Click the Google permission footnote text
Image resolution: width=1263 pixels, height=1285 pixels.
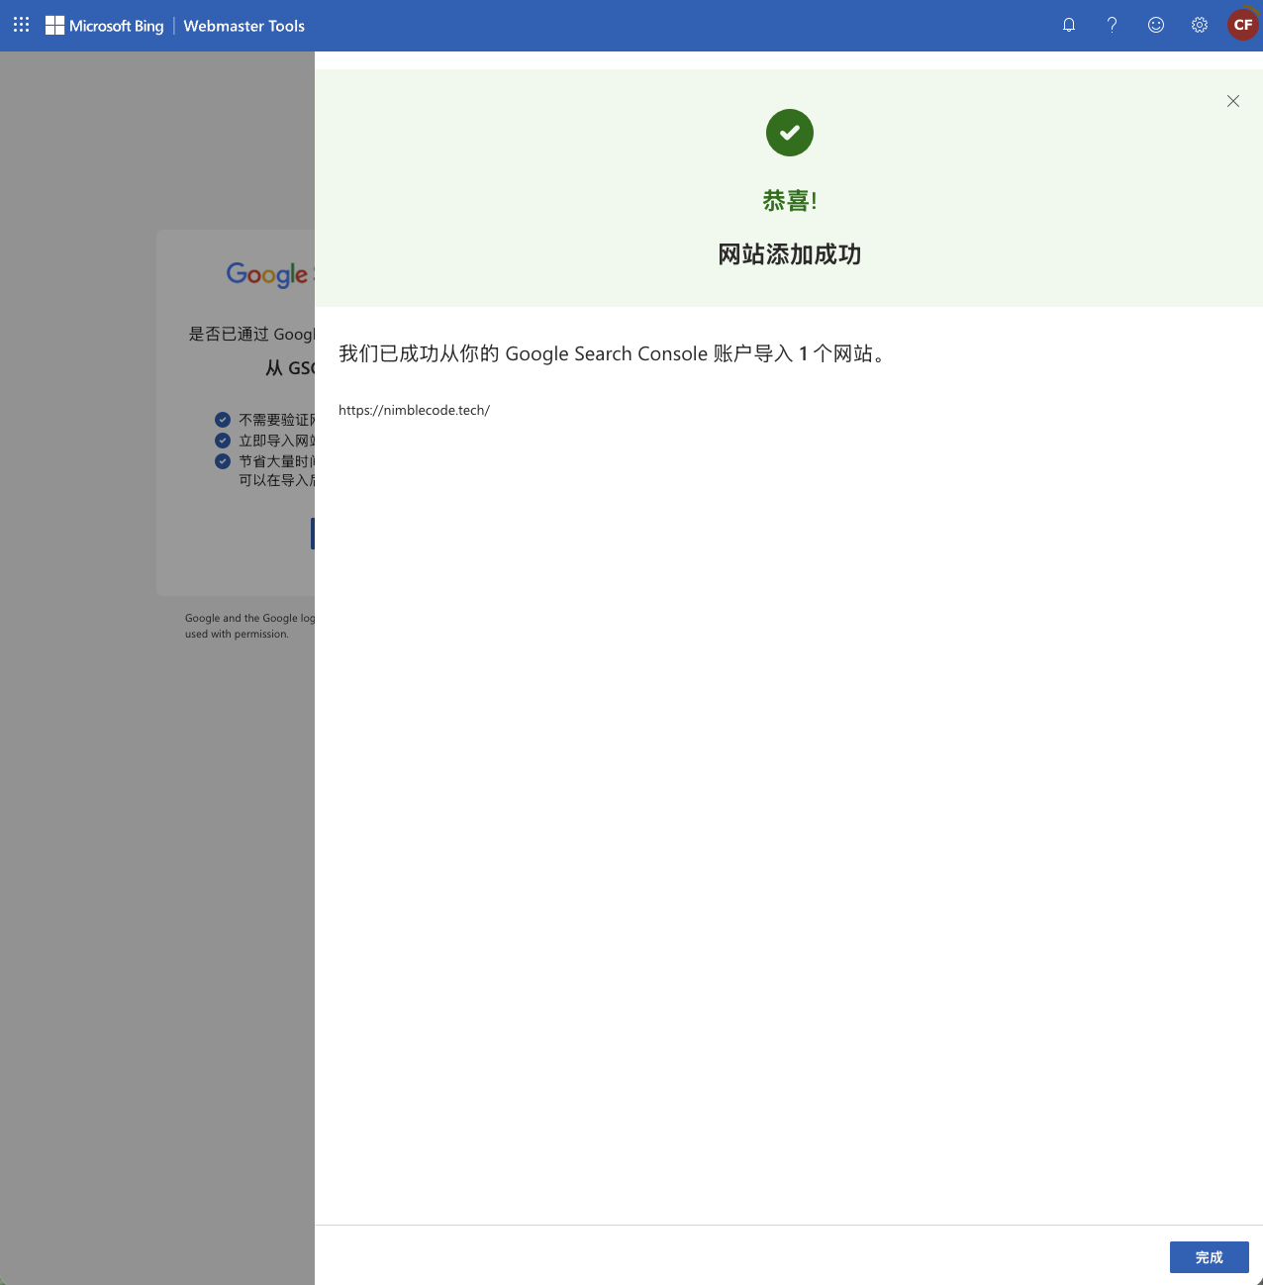(x=249, y=626)
